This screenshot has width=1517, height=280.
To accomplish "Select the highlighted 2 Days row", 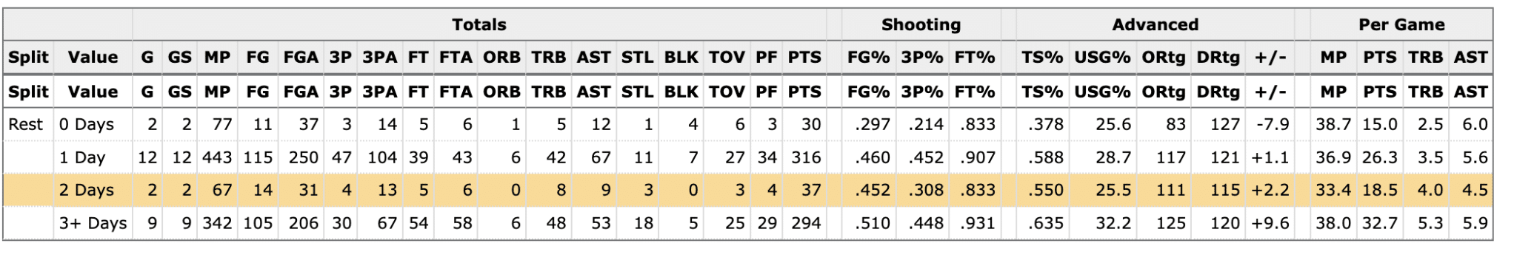I will click(x=747, y=190).
